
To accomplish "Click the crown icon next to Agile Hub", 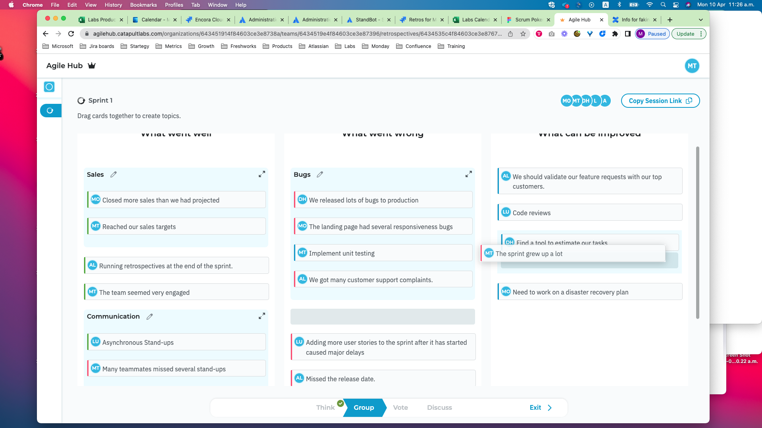I will click(92, 65).
